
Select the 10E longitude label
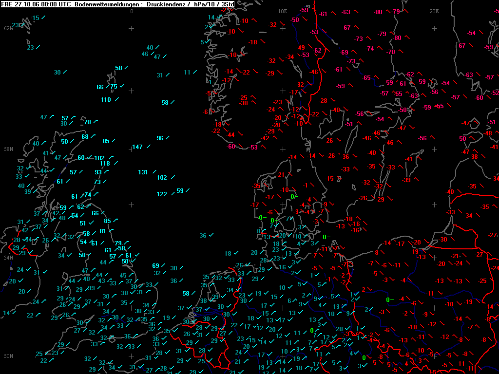pyautogui.click(x=283, y=11)
